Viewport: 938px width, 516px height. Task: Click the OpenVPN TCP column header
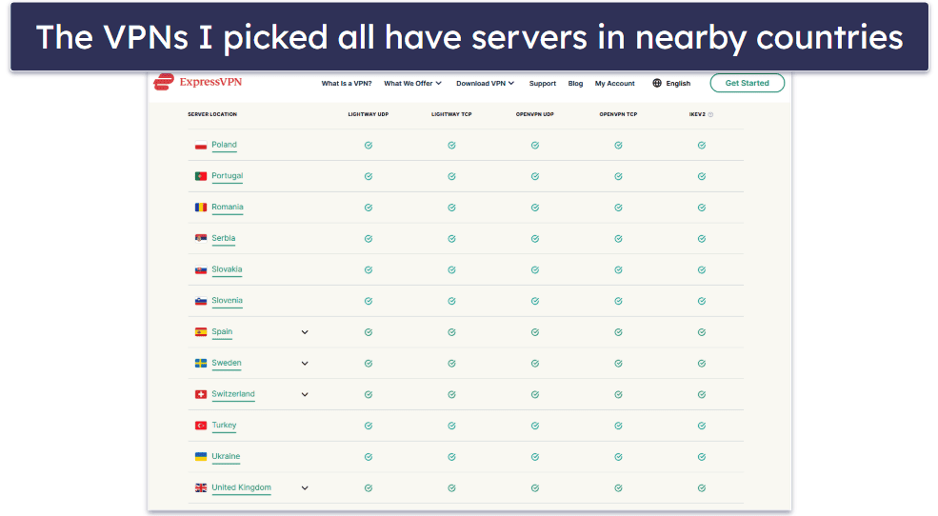coord(618,114)
